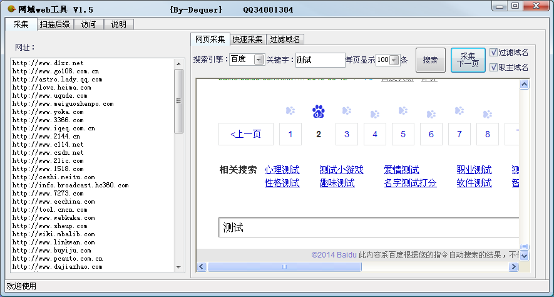Select URL http://www.webkaka.com
554x297 pixels.
pyautogui.click(x=53, y=218)
